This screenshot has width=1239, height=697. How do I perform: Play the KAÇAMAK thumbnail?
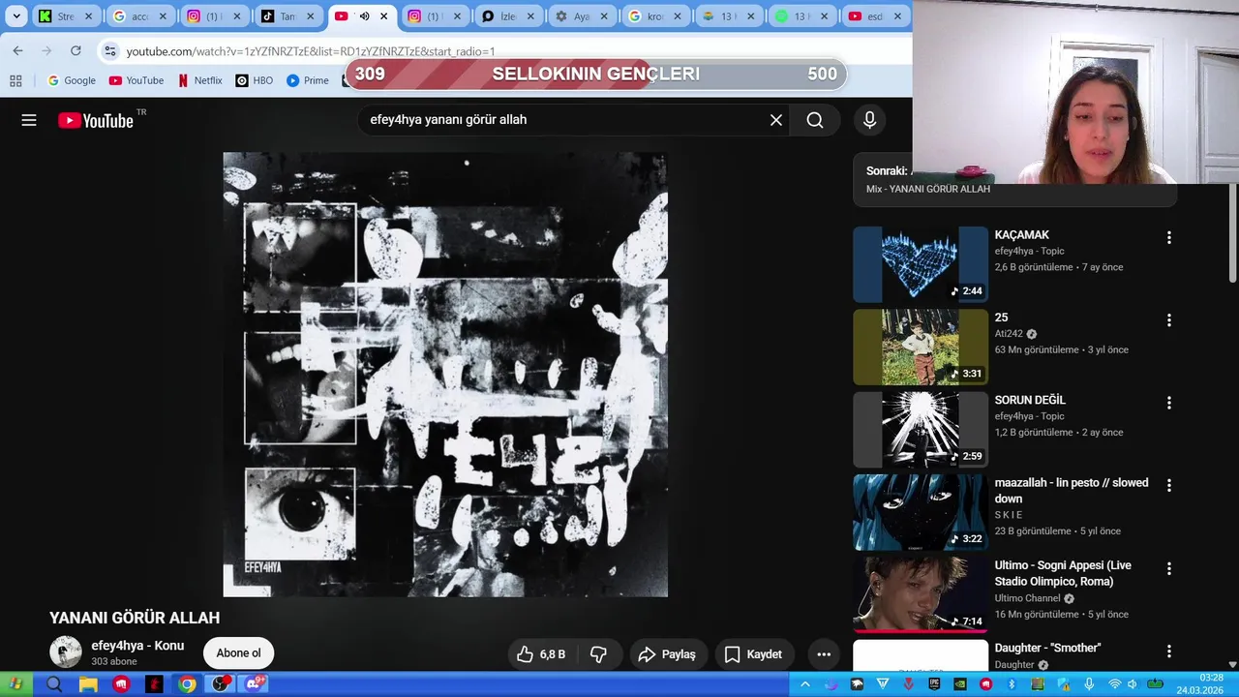coord(921,264)
